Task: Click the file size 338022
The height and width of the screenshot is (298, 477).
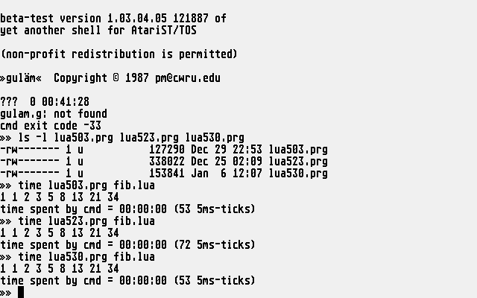Action: [167, 162]
